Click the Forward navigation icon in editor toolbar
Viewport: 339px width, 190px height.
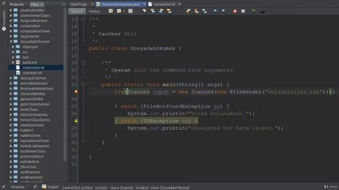(130, 11)
